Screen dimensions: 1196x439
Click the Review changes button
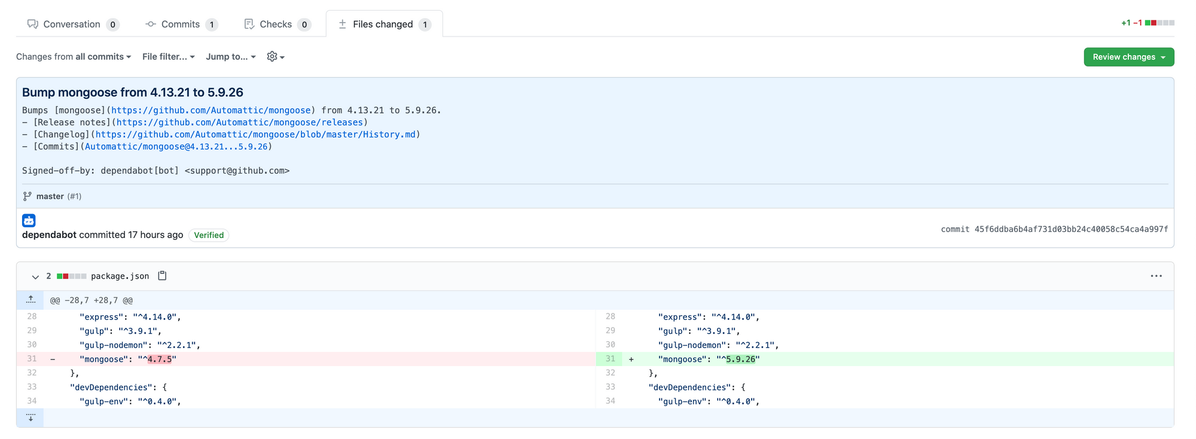[1128, 57]
